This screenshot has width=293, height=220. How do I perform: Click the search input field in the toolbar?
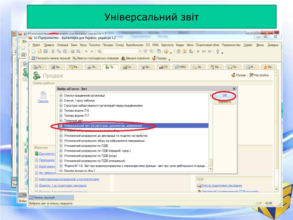(121, 51)
